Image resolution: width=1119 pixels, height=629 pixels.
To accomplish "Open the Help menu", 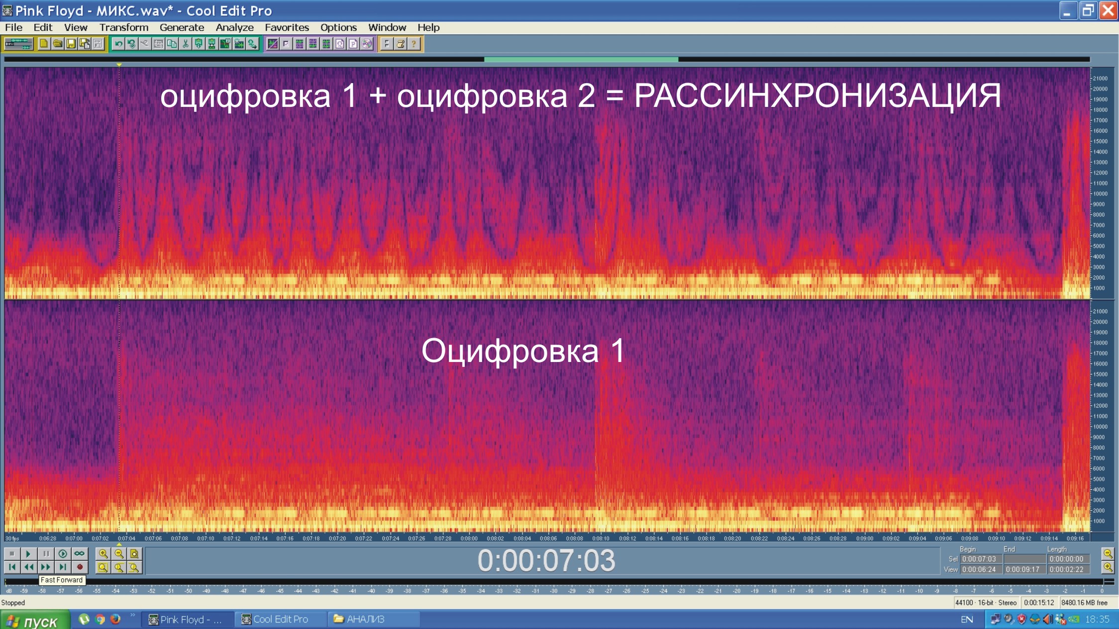I will coord(428,27).
